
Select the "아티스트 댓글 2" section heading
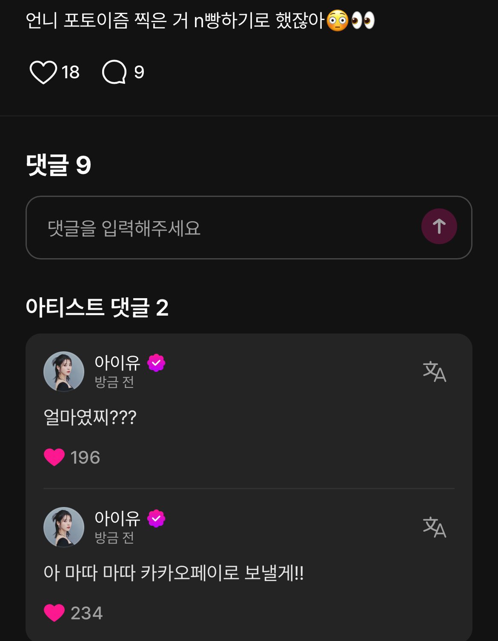tap(97, 308)
